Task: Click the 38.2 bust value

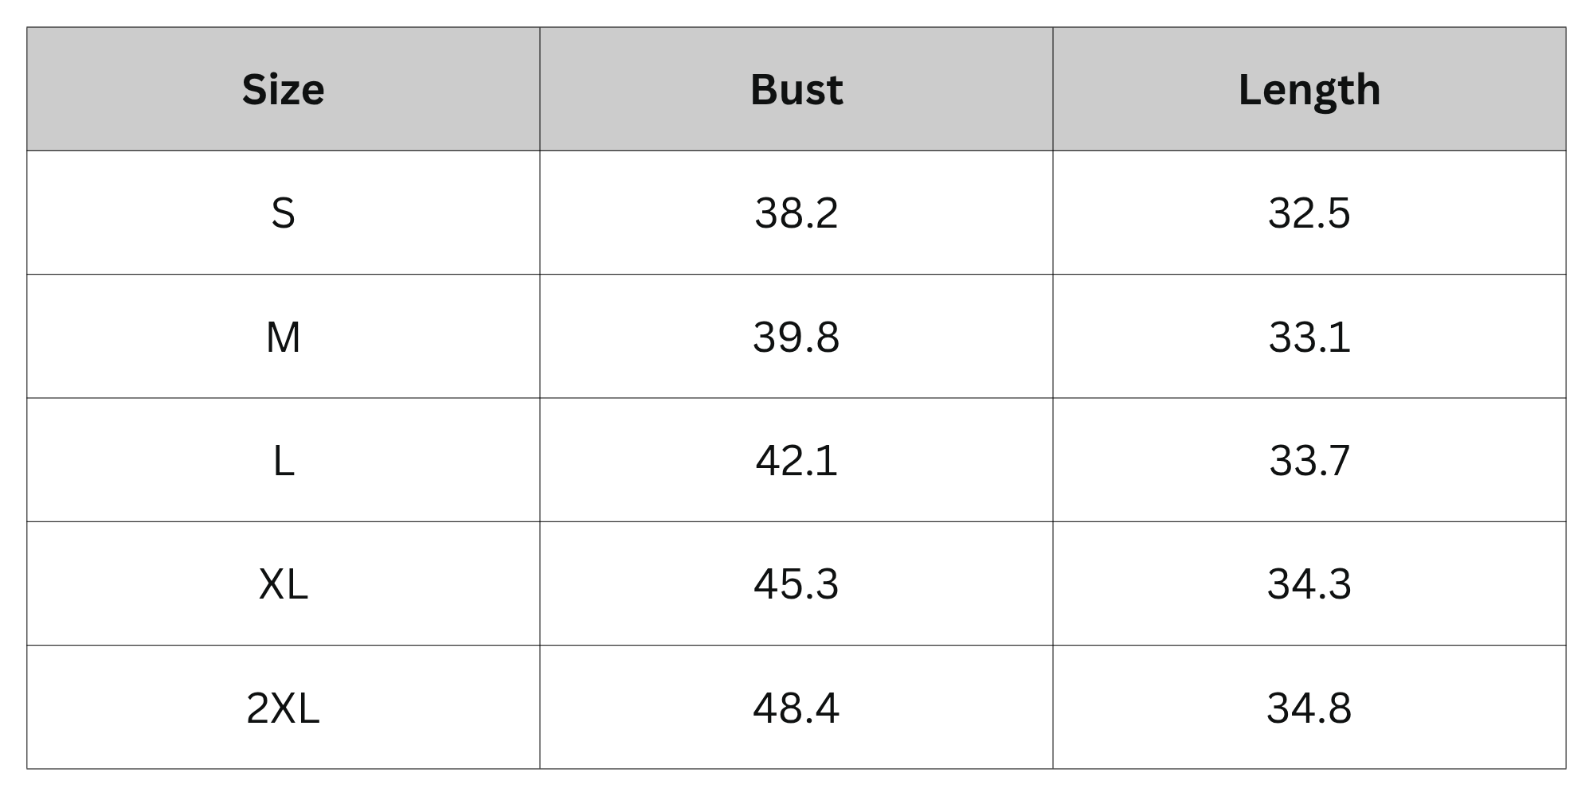Action: (796, 213)
